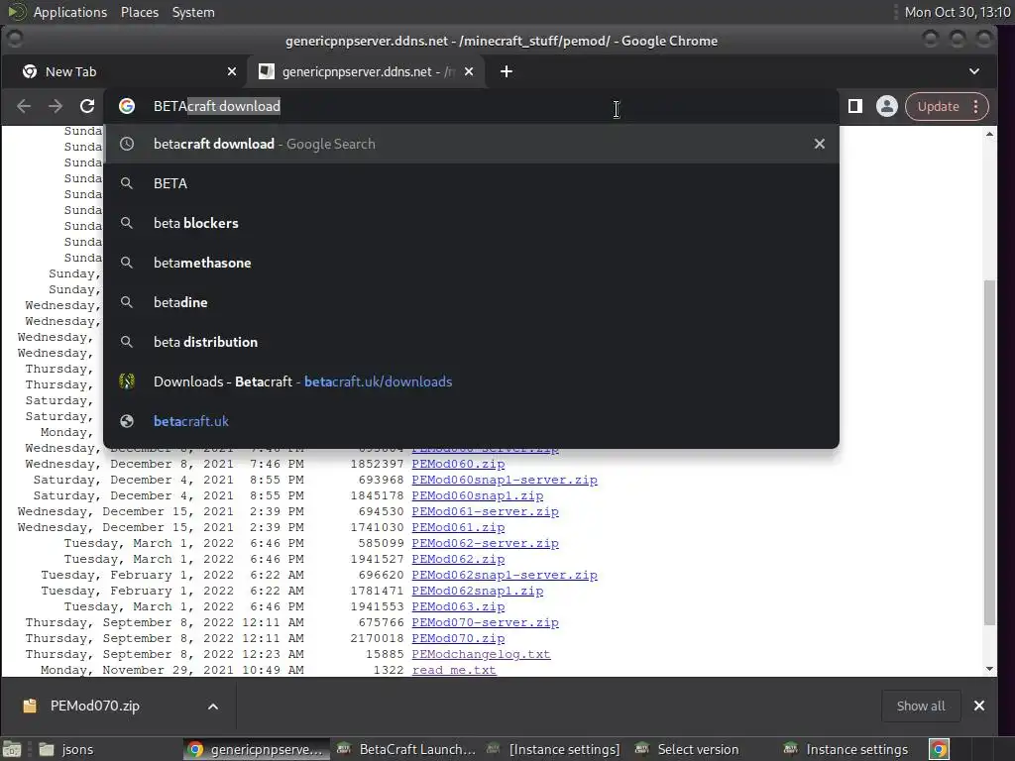This screenshot has width=1015, height=761.
Task: Click the scrollbar up arrow
Action: (989, 135)
